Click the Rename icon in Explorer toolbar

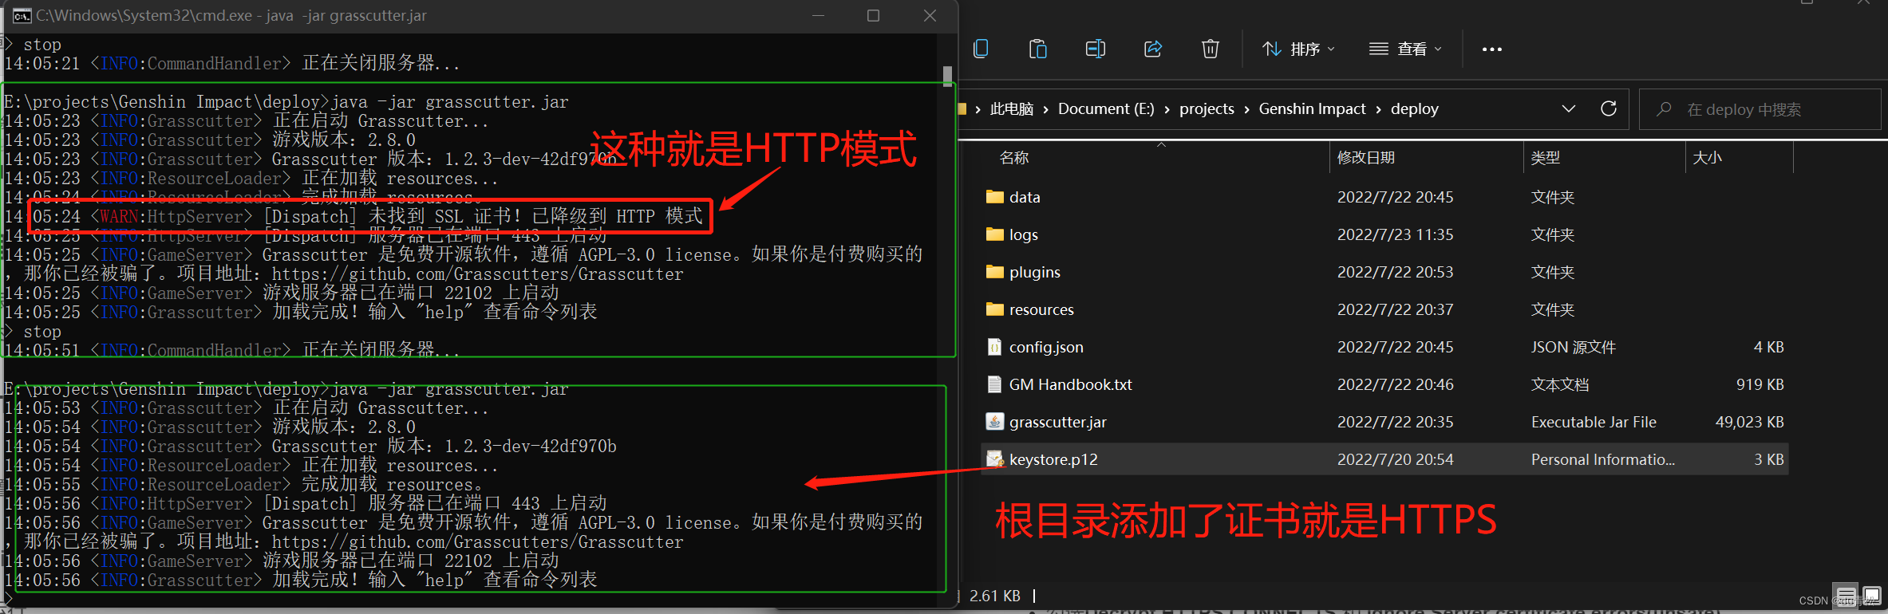pyautogui.click(x=1096, y=49)
